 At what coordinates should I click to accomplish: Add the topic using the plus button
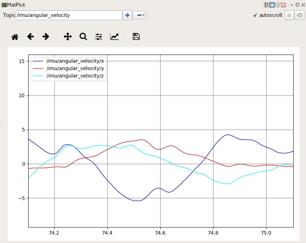tap(127, 15)
